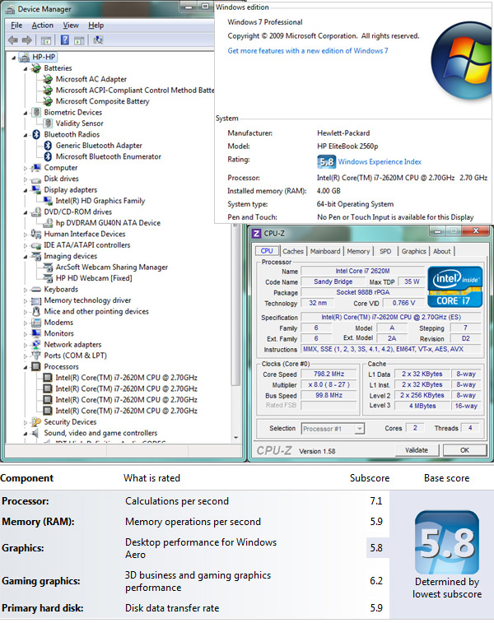Select the HP HD Webcam device icon
The width and height of the screenshot is (494, 623).
coord(48,278)
